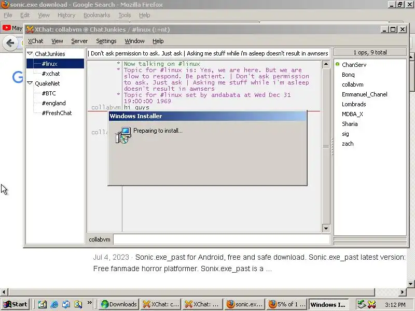
Task: Click the collabvm nickname button
Action: tap(100, 239)
